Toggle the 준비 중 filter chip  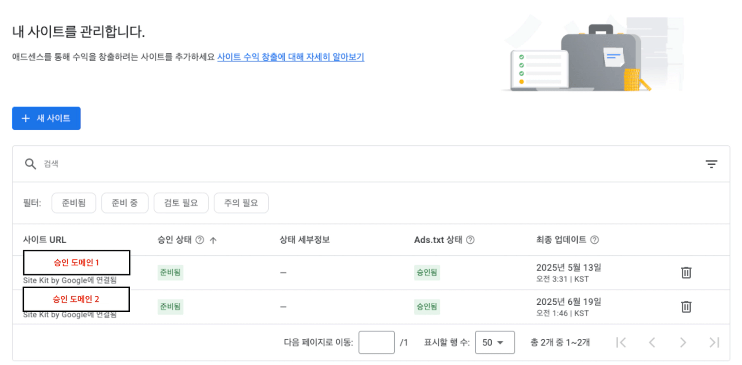[x=125, y=203]
